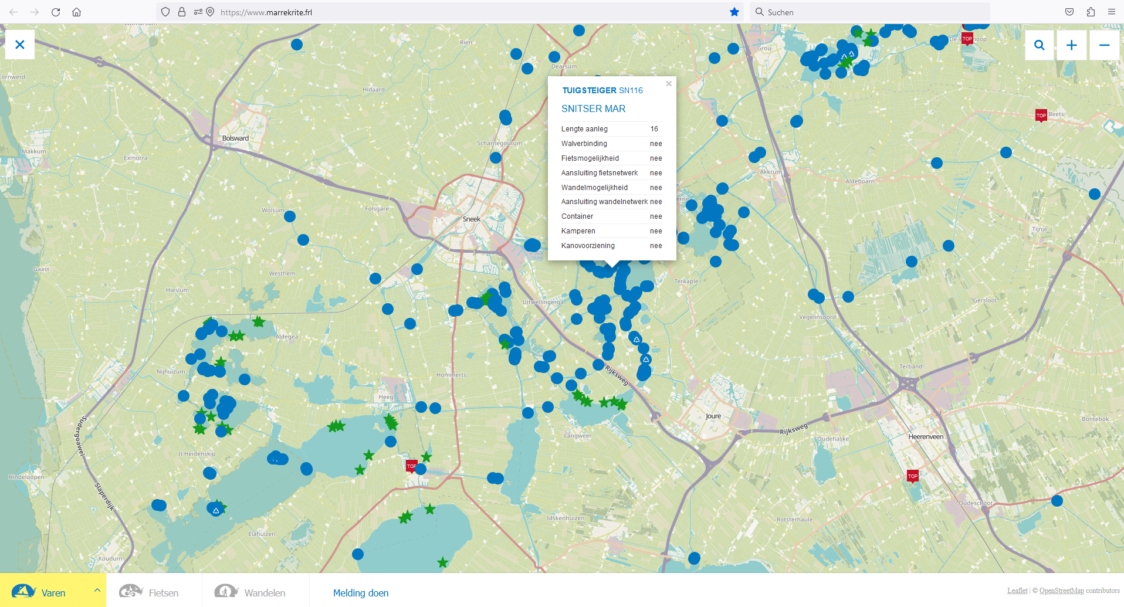Expand the Varen options chevron
Image resolution: width=1124 pixels, height=607 pixels.
pos(97,591)
